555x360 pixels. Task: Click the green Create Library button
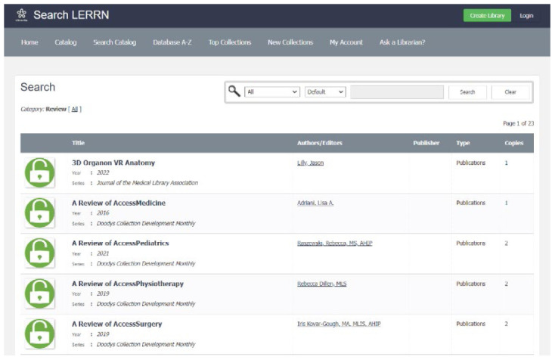(487, 16)
